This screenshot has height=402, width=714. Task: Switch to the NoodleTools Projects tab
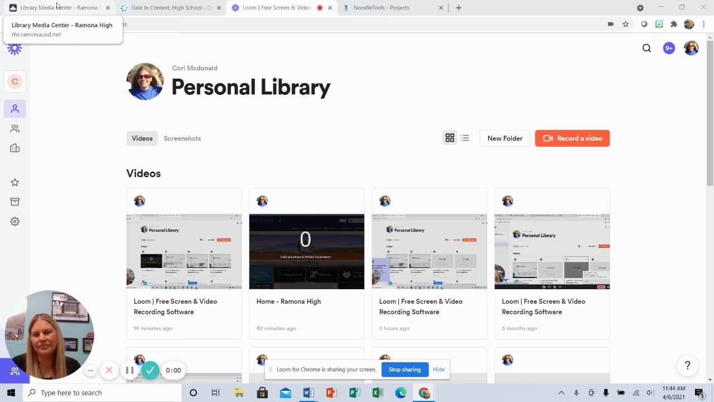coord(393,8)
